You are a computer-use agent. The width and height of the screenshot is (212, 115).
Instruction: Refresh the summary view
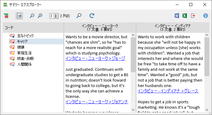coord(92,16)
